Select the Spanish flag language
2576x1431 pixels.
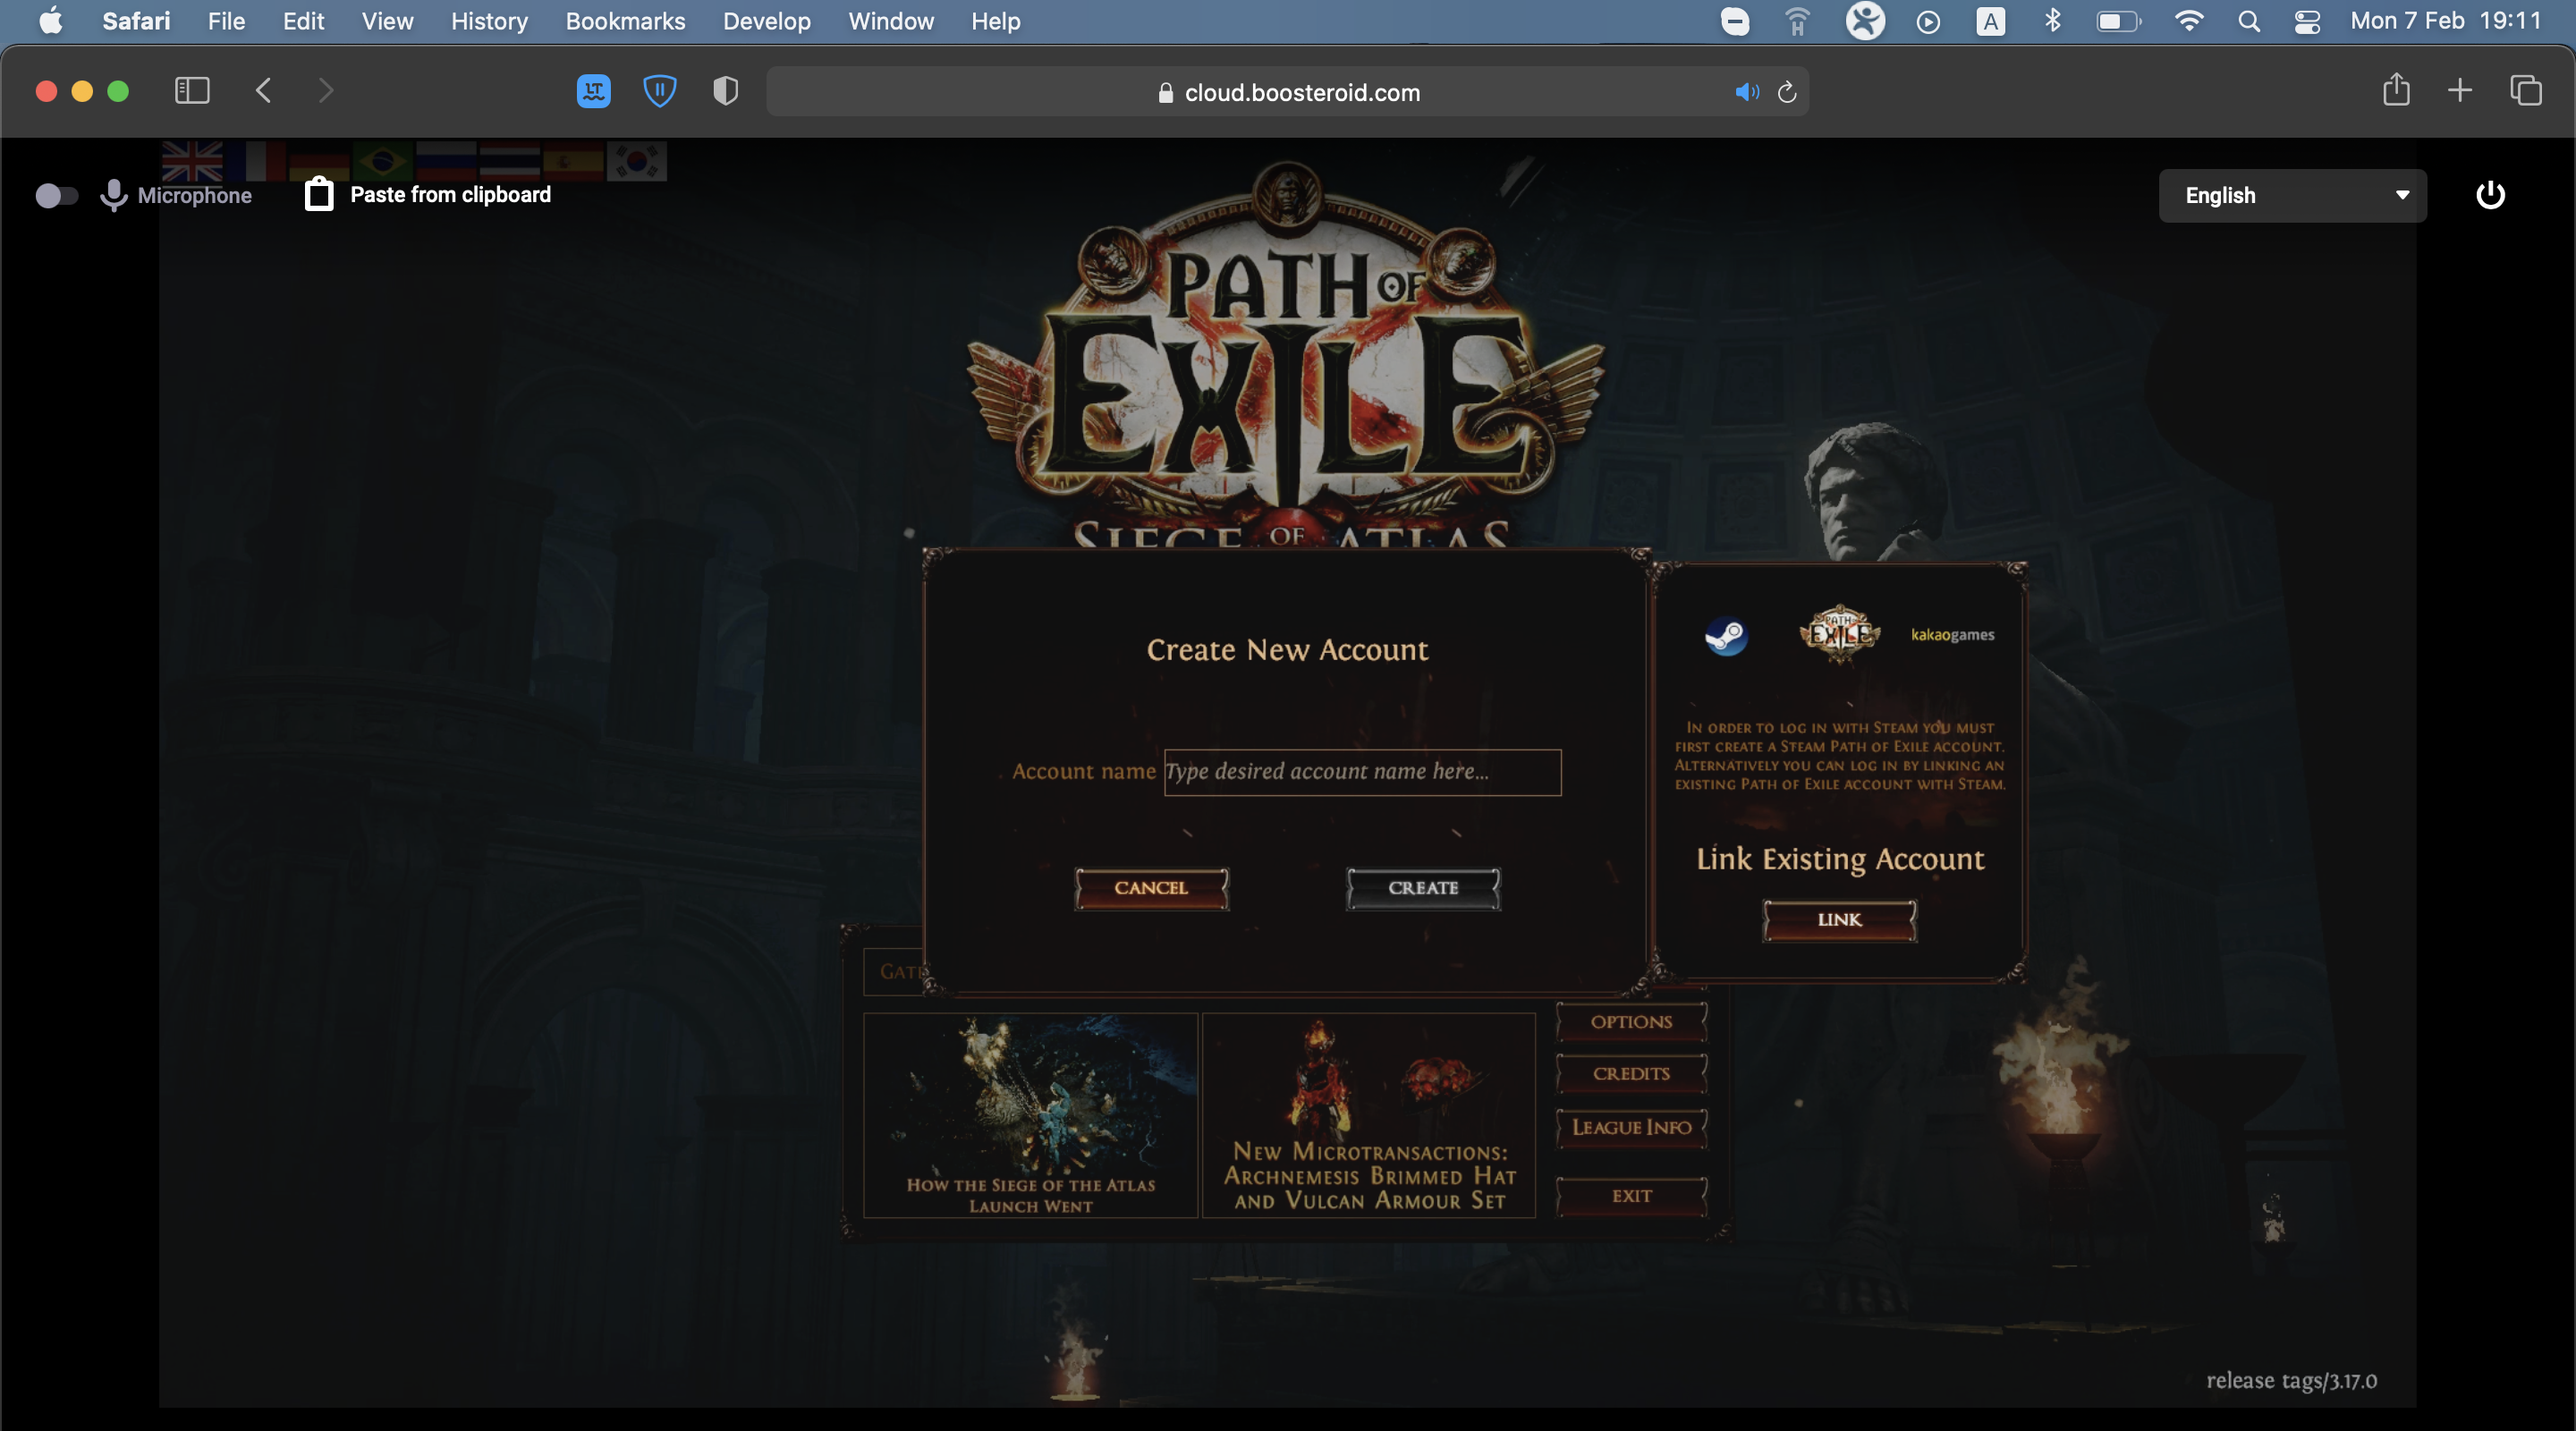pyautogui.click(x=573, y=160)
